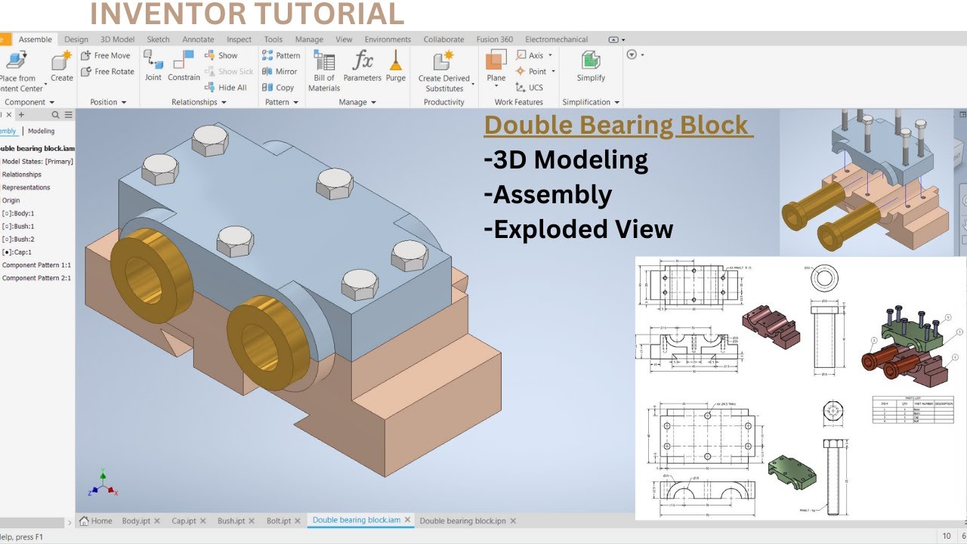Click the Pattern component tool

[280, 55]
